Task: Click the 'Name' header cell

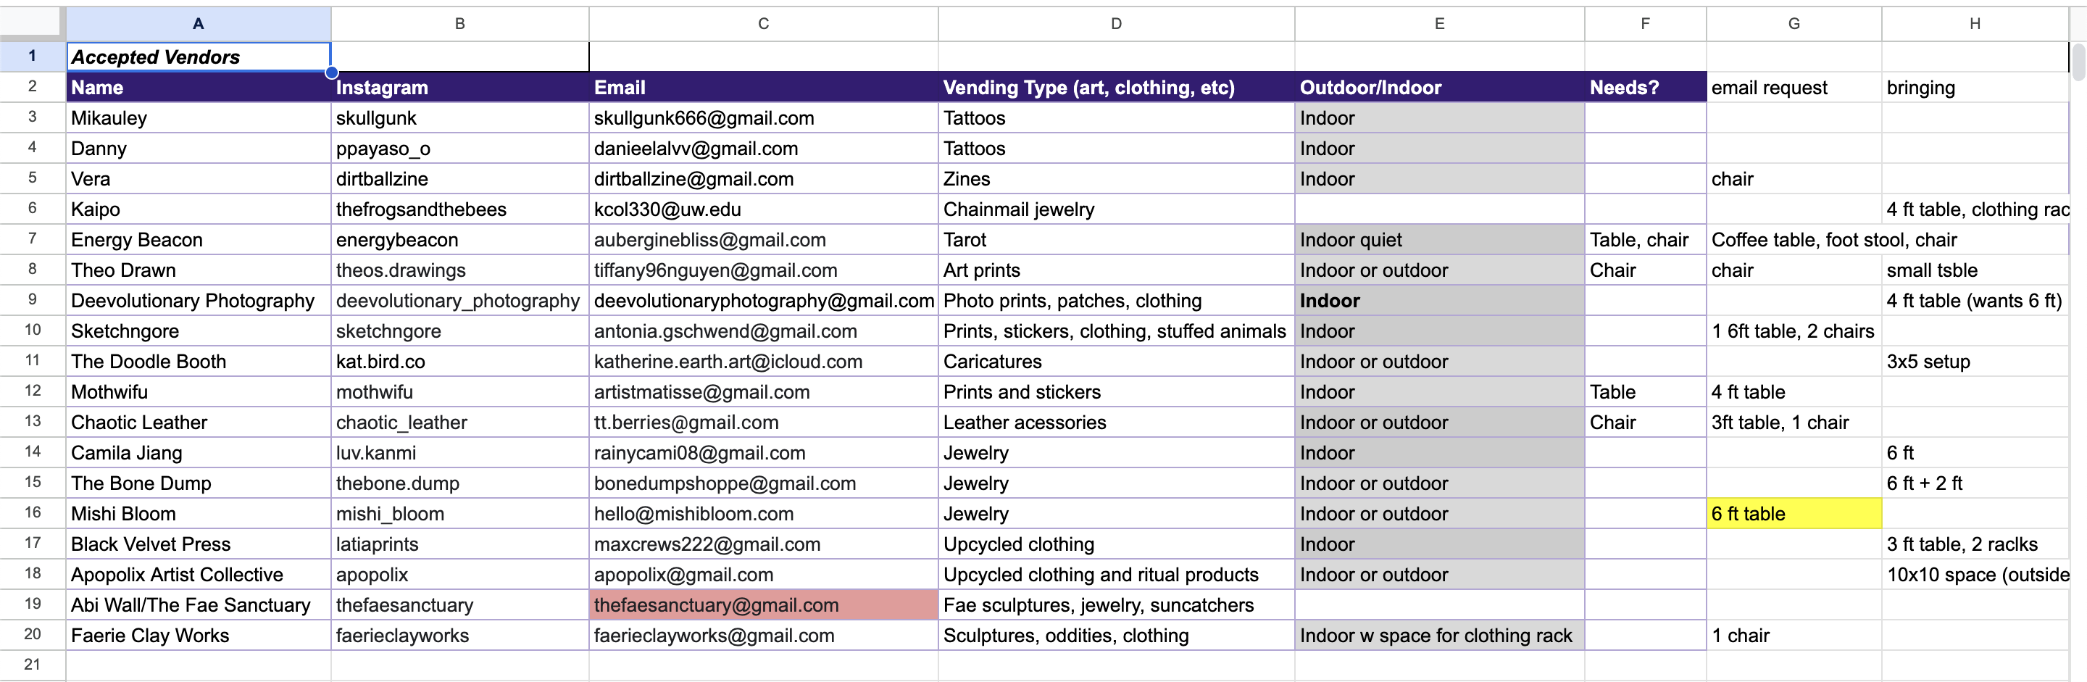Action: point(199,87)
